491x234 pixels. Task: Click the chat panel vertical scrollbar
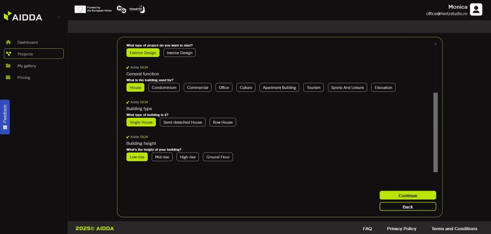[435, 132]
